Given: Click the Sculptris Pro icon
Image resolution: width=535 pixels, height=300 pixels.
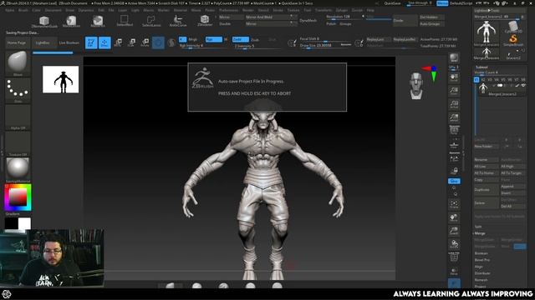Looking at the screenshot, I should click(171, 42).
